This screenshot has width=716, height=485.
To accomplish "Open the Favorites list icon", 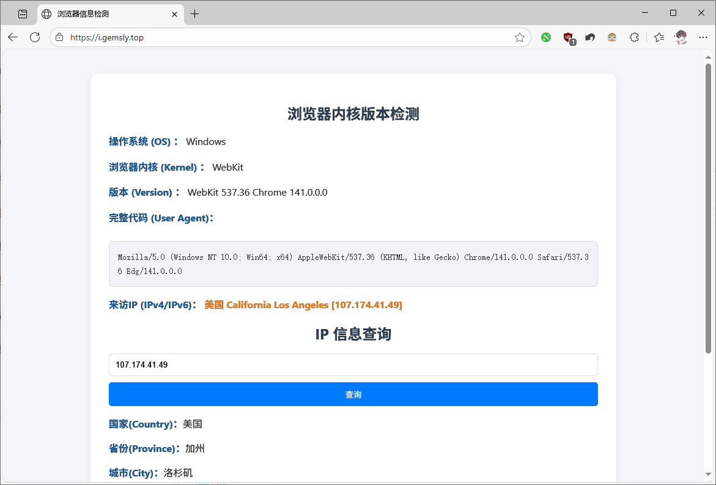I will tap(659, 37).
